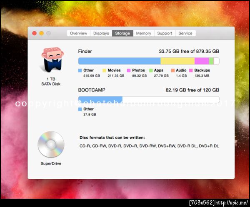Screen dimensions: 250x207
Task: Click the blue Other swatch under BOOTCAMP
Action: point(80,109)
